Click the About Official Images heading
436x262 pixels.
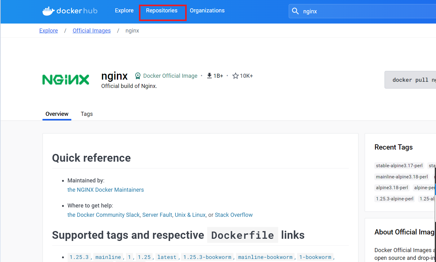(x=405, y=232)
